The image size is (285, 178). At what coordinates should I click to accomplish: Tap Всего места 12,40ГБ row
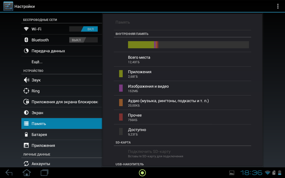coord(182,59)
